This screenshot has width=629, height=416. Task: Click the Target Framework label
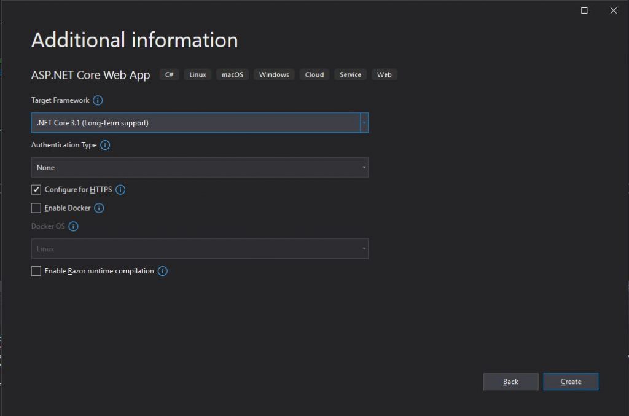60,100
